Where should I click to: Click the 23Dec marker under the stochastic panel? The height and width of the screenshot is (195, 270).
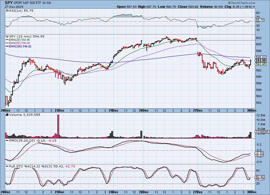60,192
